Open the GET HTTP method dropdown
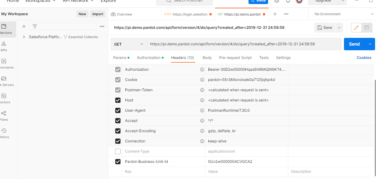Viewport: 376px width, 179px height. click(x=129, y=44)
